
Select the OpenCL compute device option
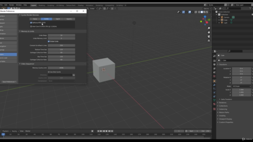(x=69, y=19)
